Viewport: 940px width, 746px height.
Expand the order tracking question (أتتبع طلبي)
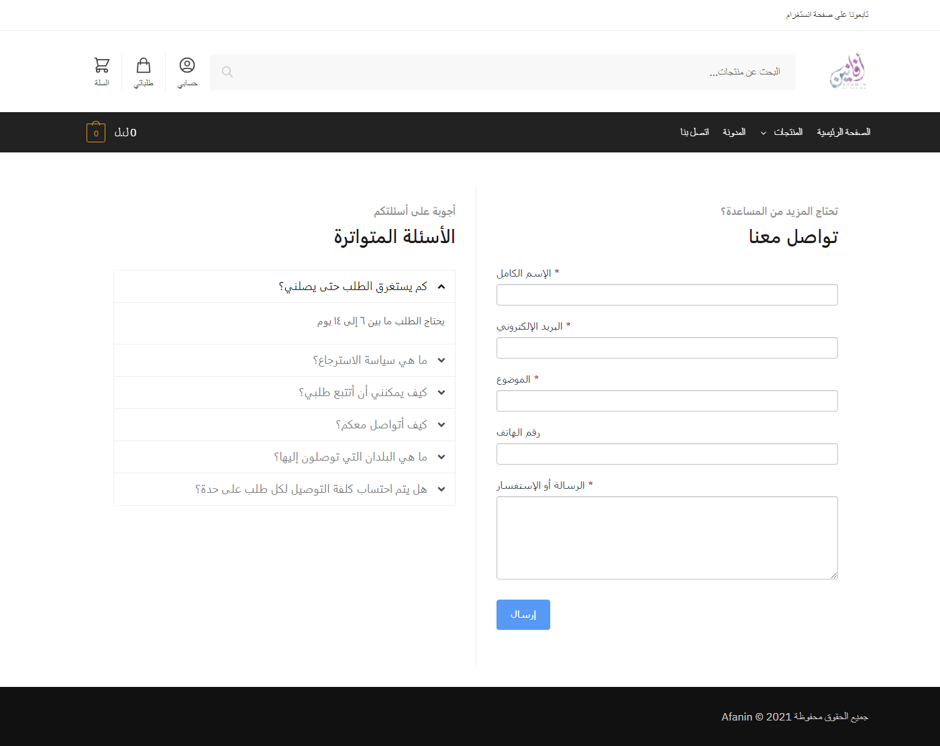[362, 393]
